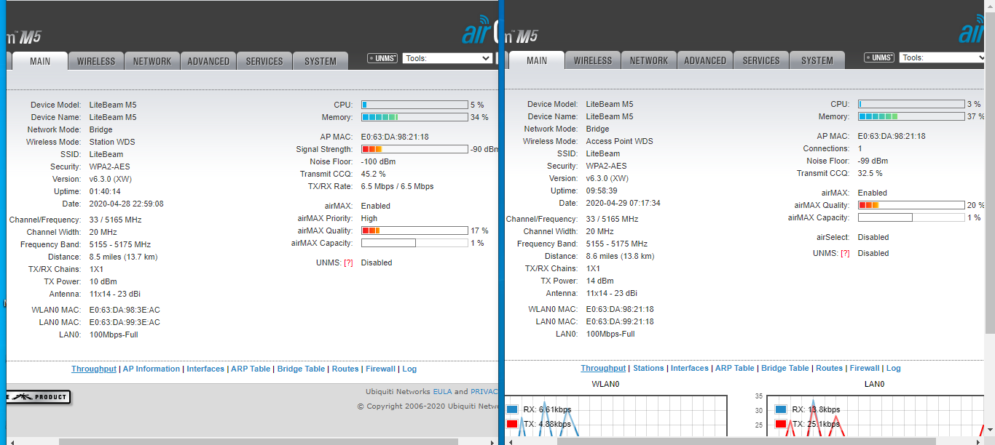995x445 pixels.
Task: Click Memory usage bar in left window
Action: [414, 117]
